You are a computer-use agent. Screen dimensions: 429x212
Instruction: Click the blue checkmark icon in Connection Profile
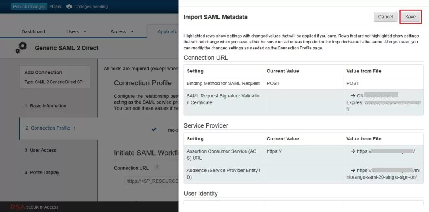154,130
